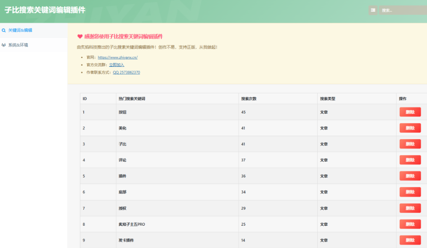Image resolution: width=427 pixels, height=248 pixels.
Task: Delete keyword 底部 row
Action: tap(410, 192)
